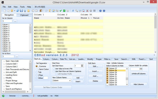Click the reload file icon with blue arrows
The image size is (158, 99).
coord(18,11)
